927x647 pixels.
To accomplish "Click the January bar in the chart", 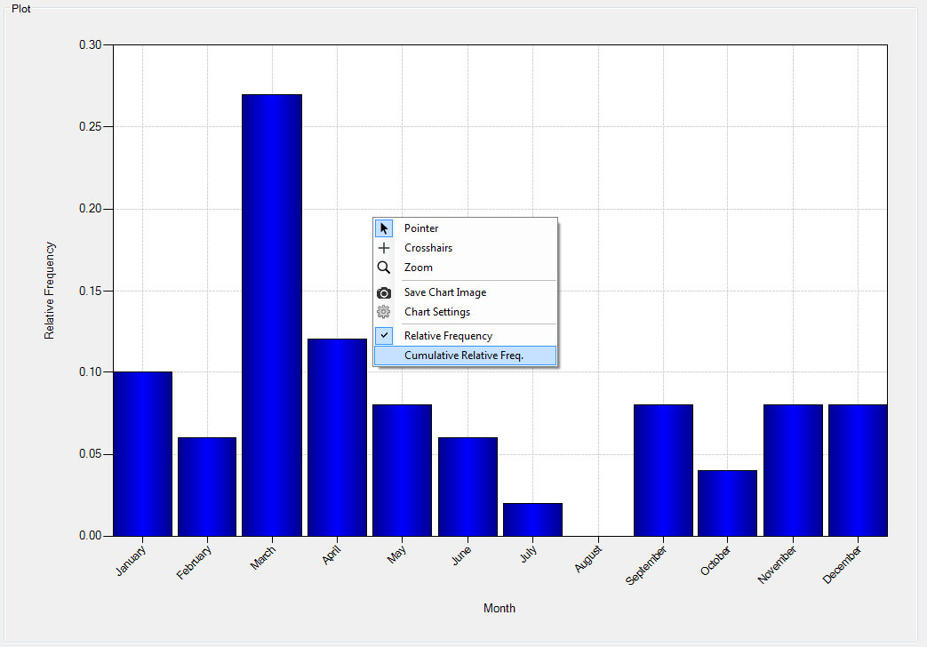I will [141, 453].
